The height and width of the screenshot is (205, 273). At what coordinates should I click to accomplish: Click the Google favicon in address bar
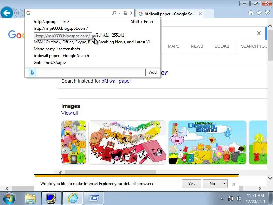pos(28,13)
